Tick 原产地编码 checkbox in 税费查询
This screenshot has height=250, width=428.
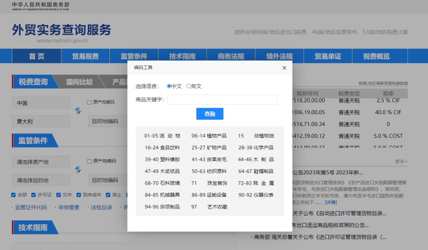click(x=89, y=102)
